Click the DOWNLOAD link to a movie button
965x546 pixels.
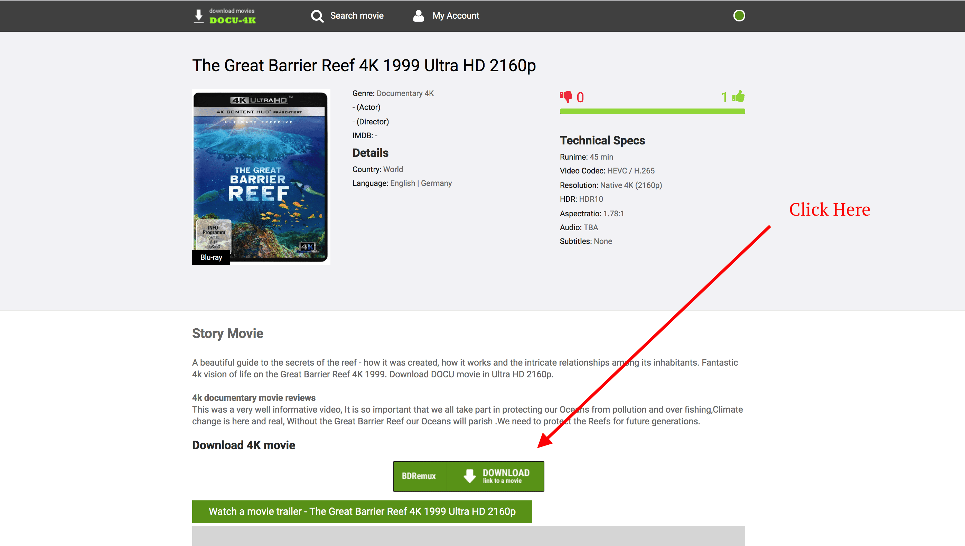[x=495, y=476]
